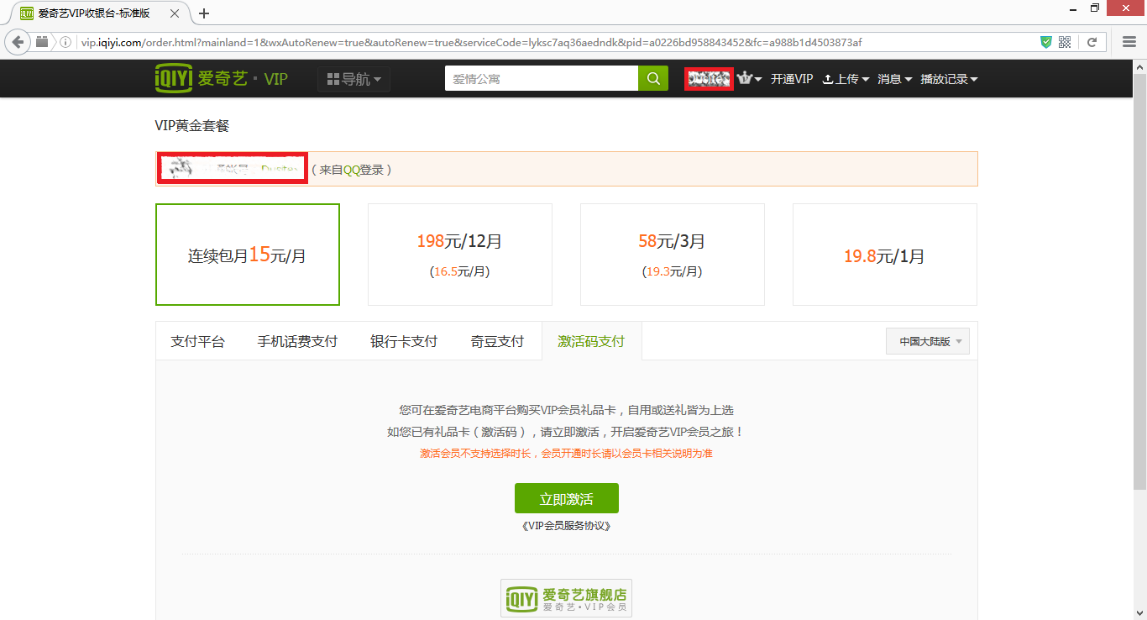Click the green search magnifier button

(x=653, y=79)
